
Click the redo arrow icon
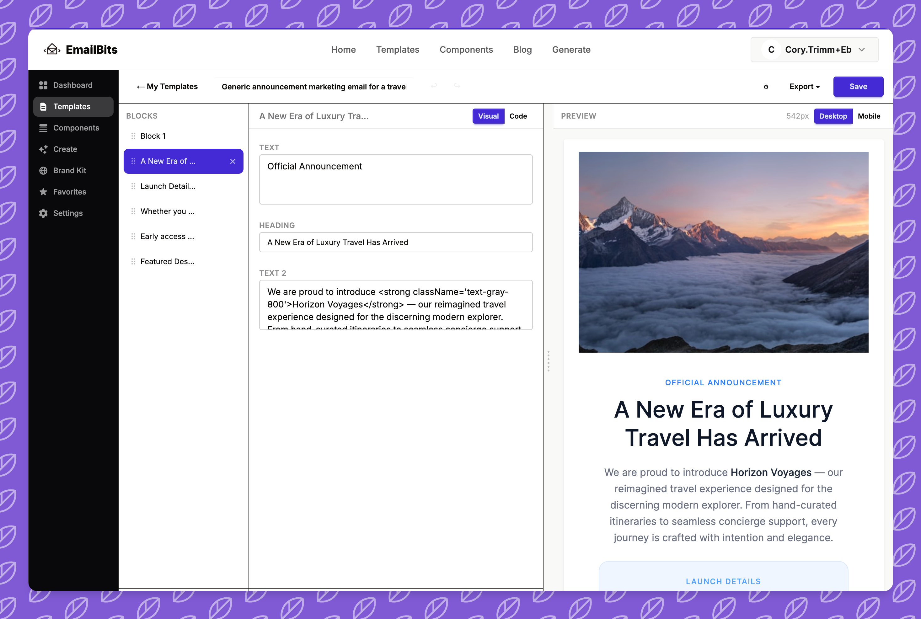457,86
